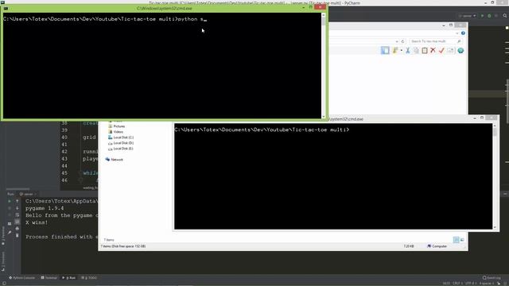Click the tool window toggle at bottom-left corner

tap(4, 284)
